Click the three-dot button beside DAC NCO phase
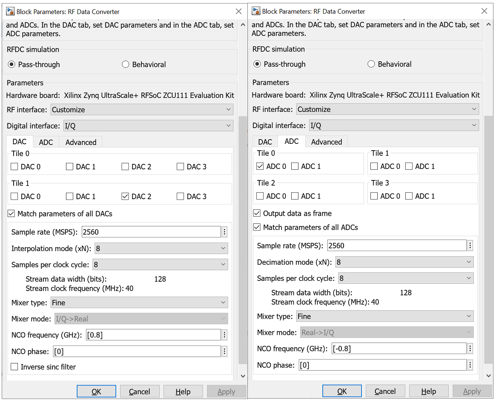Viewport: 496px width, 400px height. pyautogui.click(x=224, y=351)
